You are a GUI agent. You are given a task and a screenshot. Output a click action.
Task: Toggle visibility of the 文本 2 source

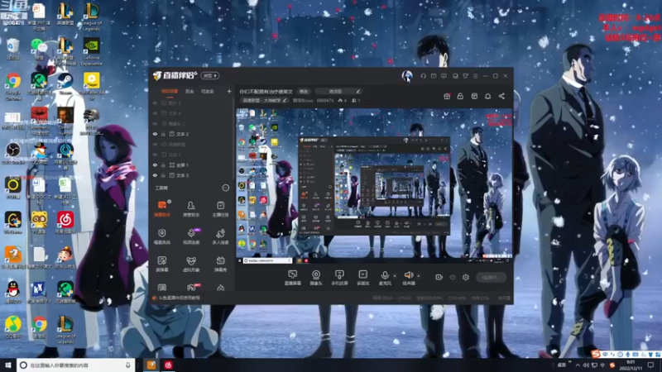[155, 134]
